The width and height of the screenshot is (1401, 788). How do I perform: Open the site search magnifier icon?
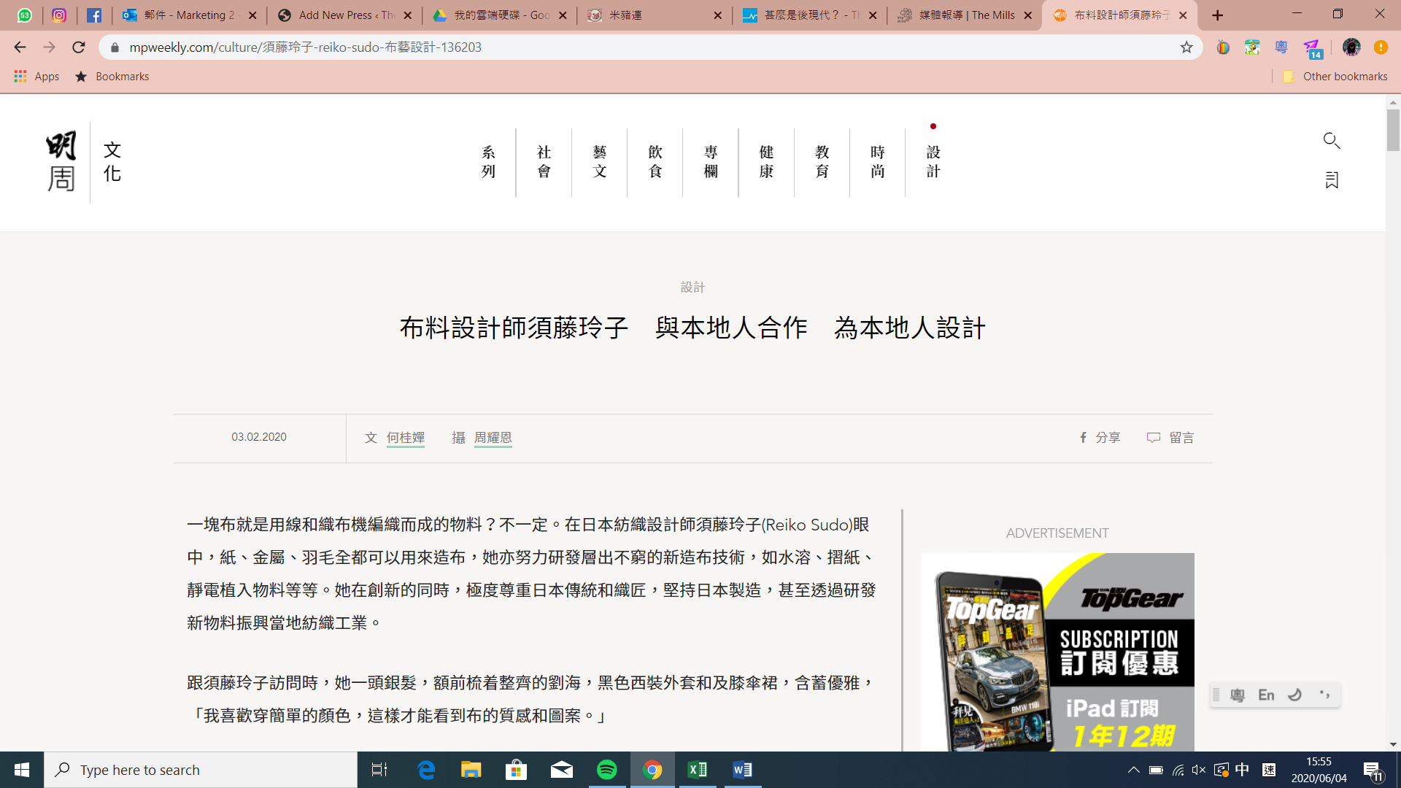(1331, 140)
